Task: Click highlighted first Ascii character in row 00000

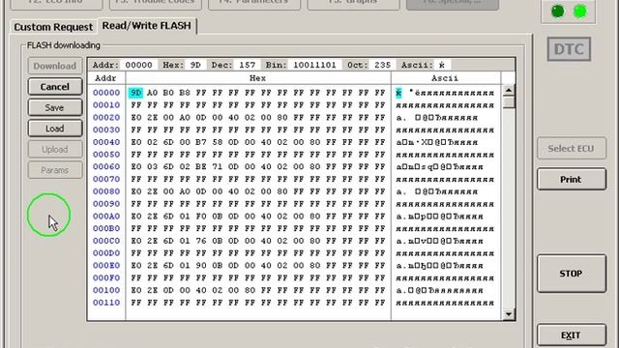Action: click(x=398, y=93)
